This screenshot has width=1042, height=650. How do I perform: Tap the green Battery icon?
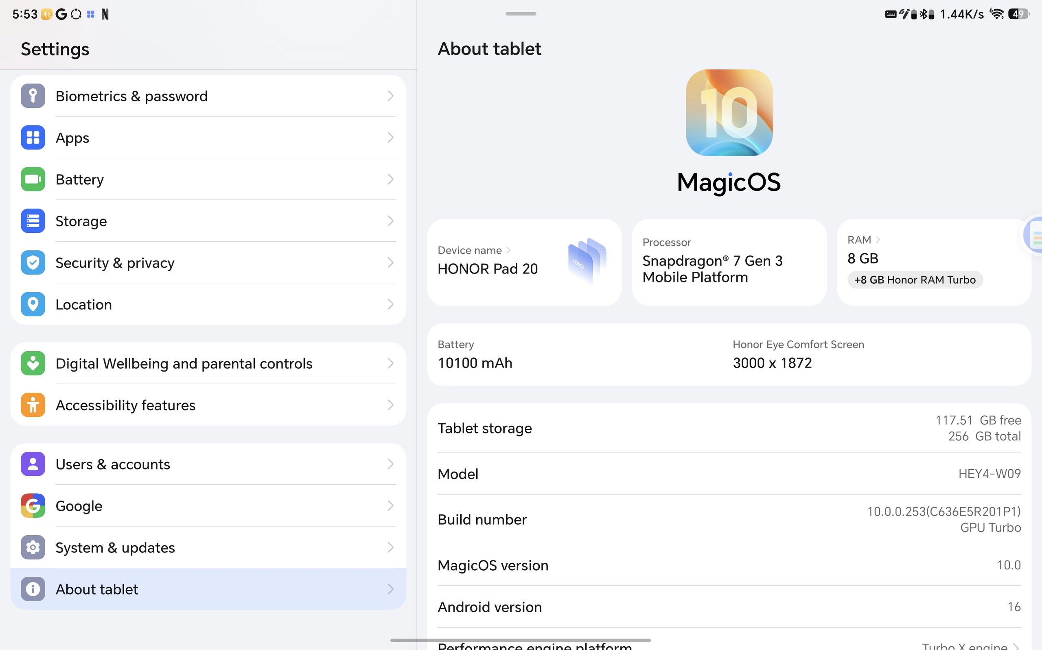[33, 179]
